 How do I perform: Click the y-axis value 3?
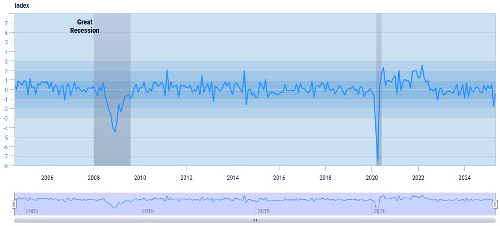(6, 61)
